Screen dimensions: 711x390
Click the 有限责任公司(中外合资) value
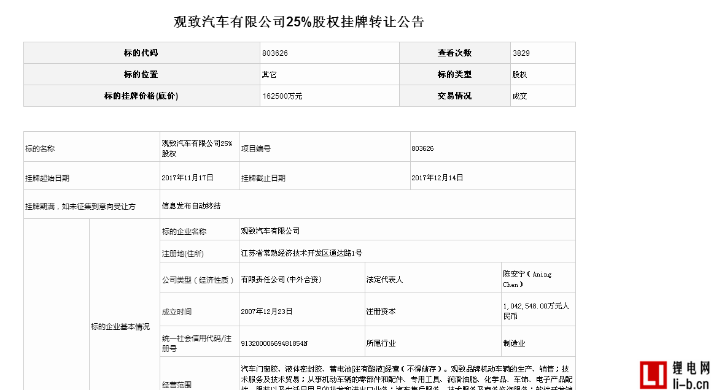coord(282,280)
